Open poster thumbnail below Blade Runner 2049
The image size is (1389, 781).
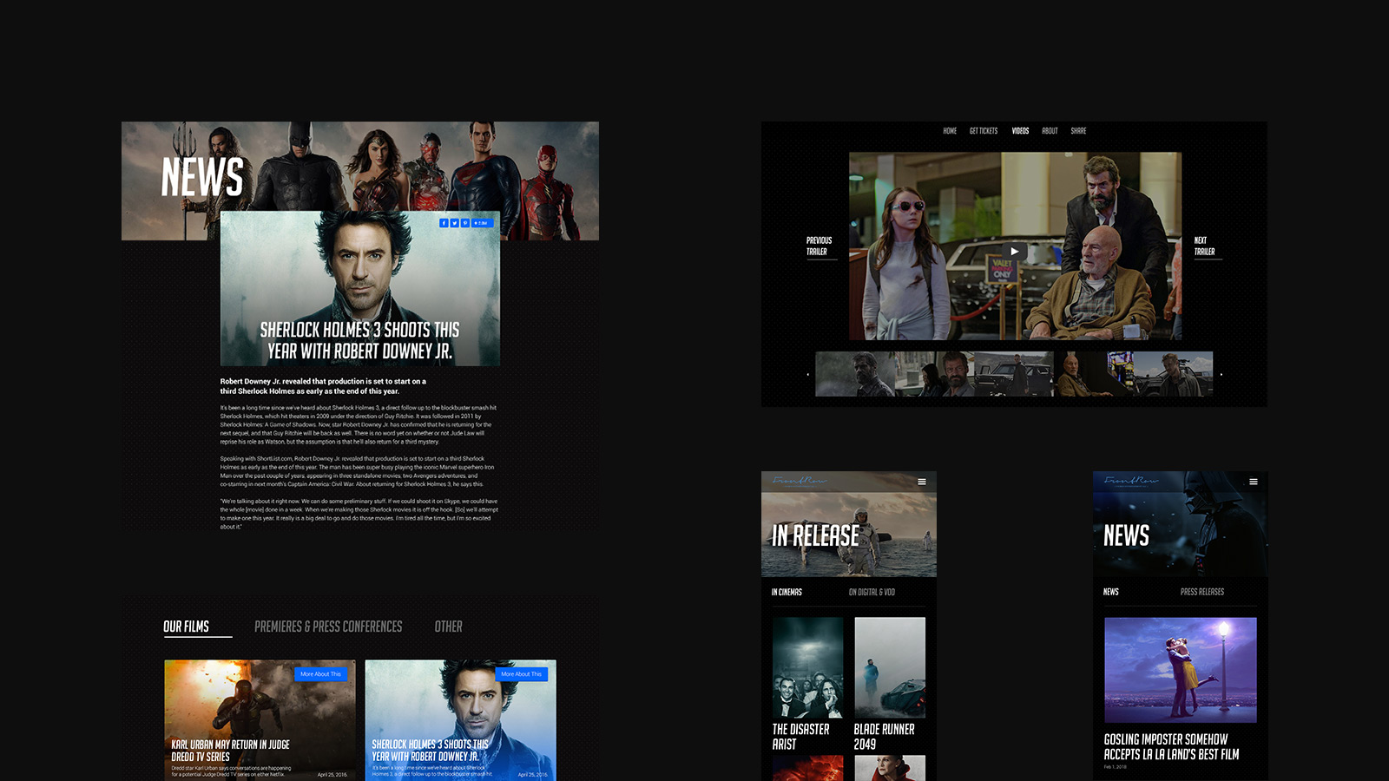point(890,768)
